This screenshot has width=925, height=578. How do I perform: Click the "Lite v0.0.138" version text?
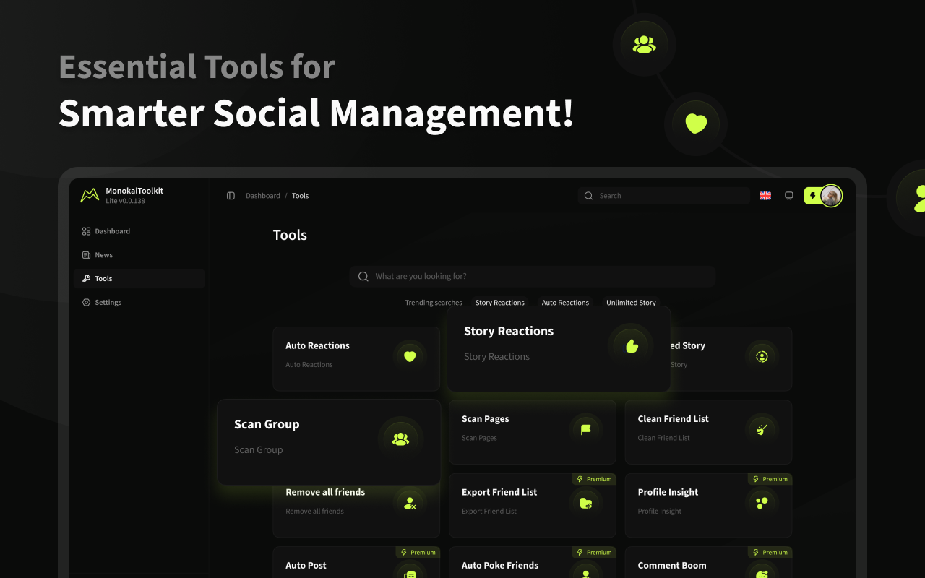[x=125, y=201]
